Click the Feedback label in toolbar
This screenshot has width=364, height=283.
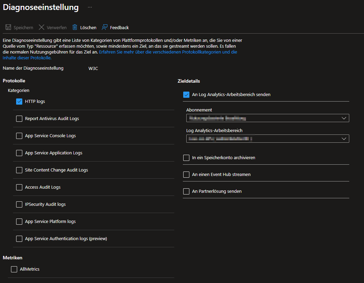pyautogui.click(x=119, y=28)
